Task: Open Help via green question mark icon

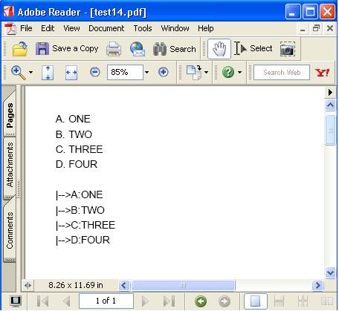Action: [x=228, y=72]
